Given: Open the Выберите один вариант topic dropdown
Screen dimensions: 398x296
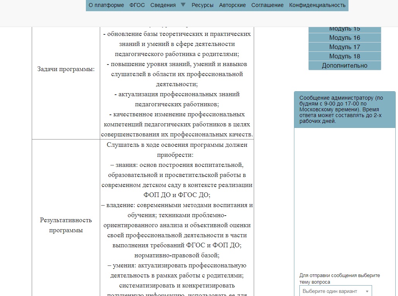Looking at the screenshot, I should [335, 291].
